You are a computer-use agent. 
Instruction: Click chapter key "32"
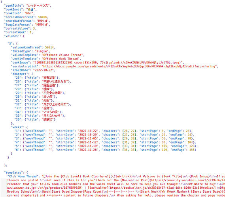(18, 104)
